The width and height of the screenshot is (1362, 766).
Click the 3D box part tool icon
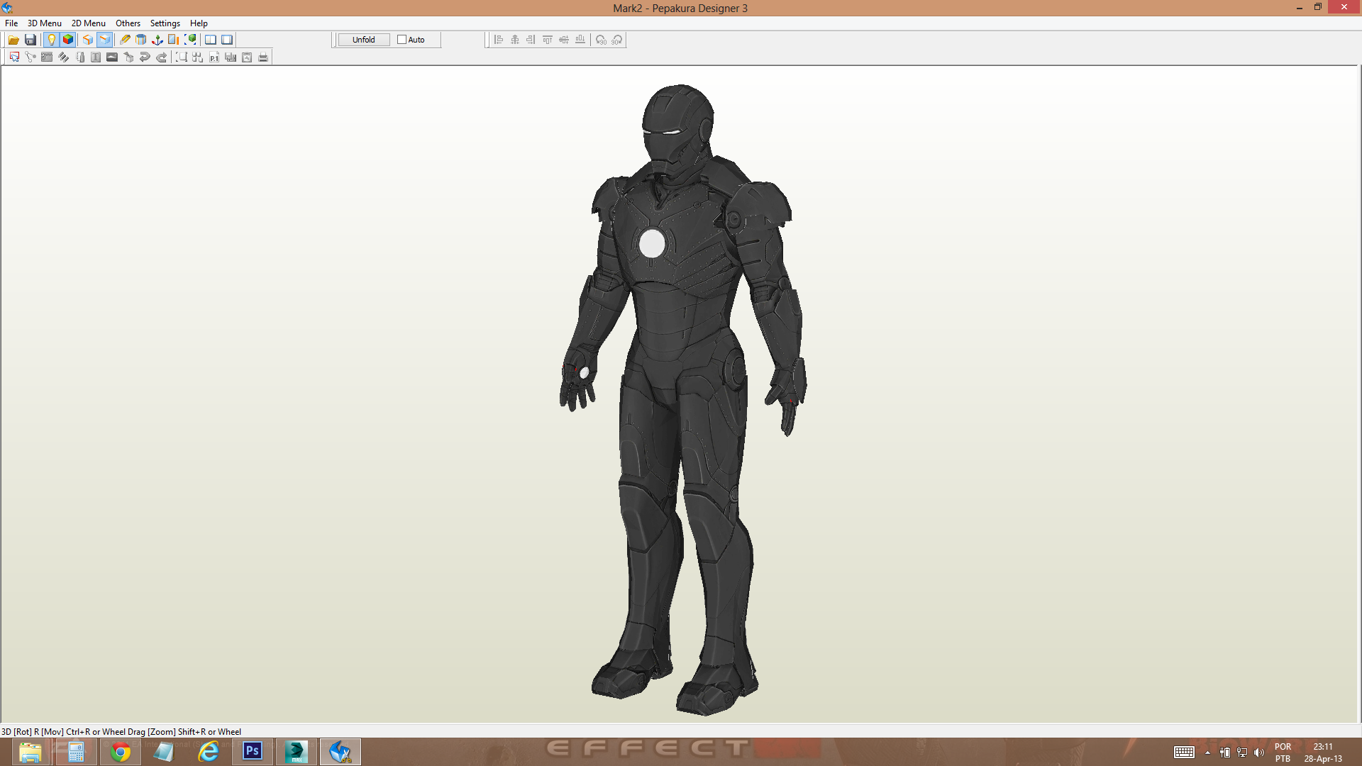pos(128,57)
